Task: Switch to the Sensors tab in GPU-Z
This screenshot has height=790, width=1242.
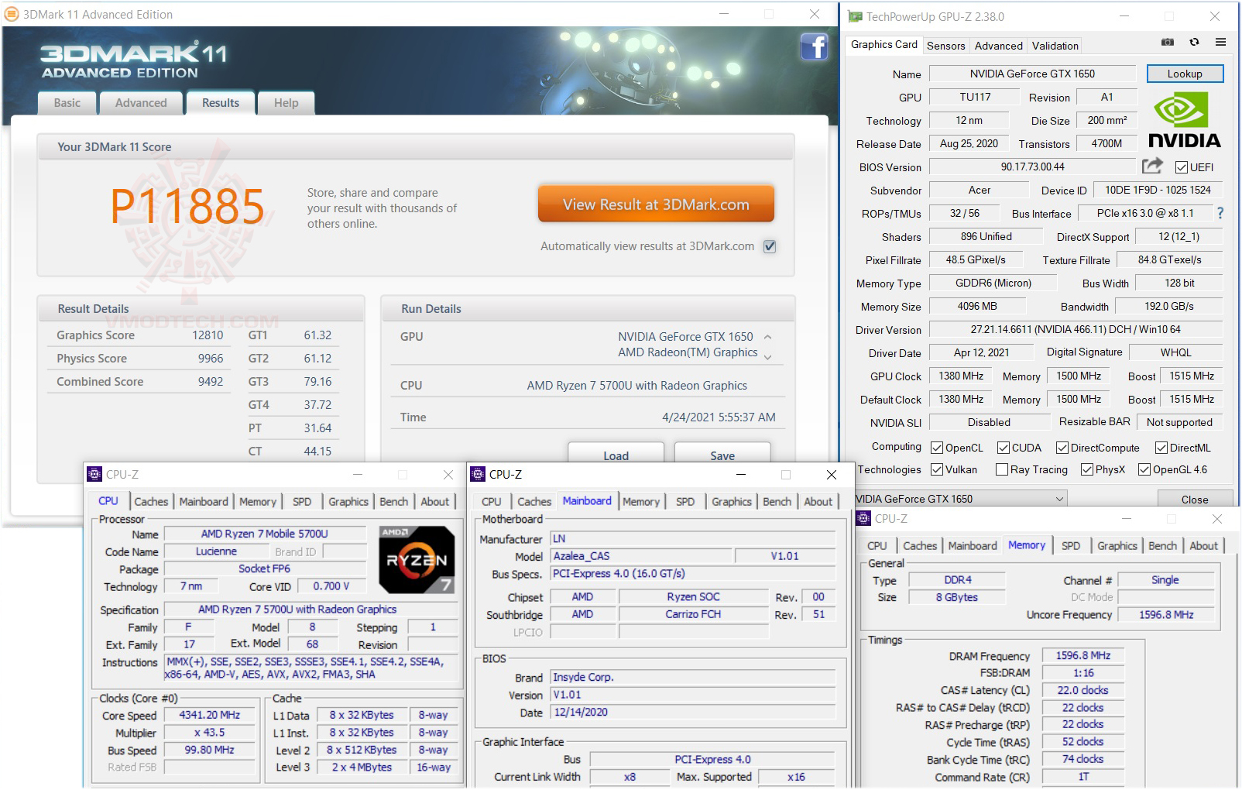Action: tap(946, 46)
